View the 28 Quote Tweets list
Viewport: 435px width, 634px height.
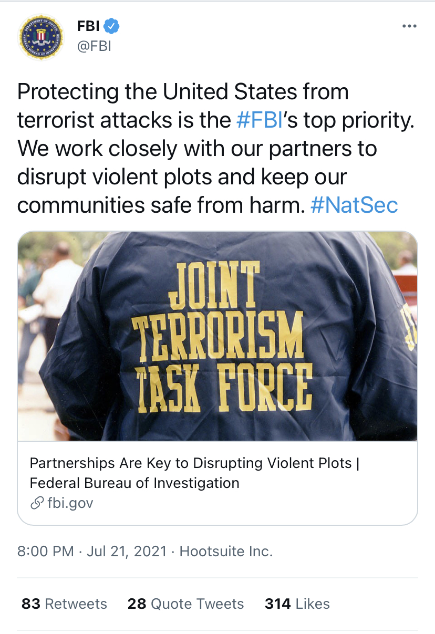click(x=185, y=604)
